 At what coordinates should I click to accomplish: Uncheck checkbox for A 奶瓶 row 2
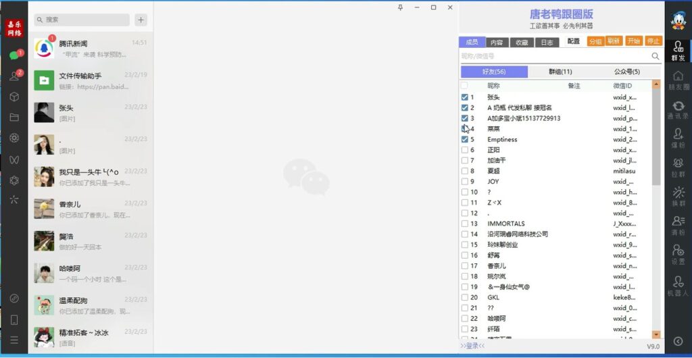[464, 107]
